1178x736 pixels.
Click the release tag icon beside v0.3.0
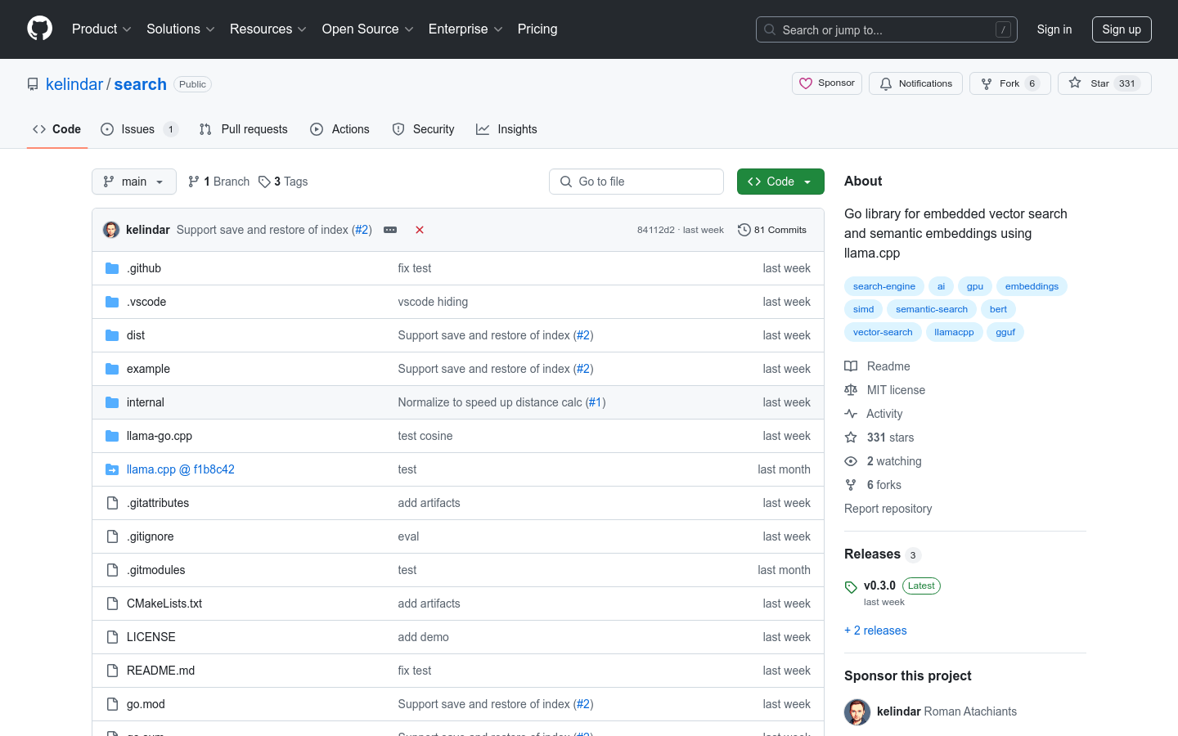851,587
